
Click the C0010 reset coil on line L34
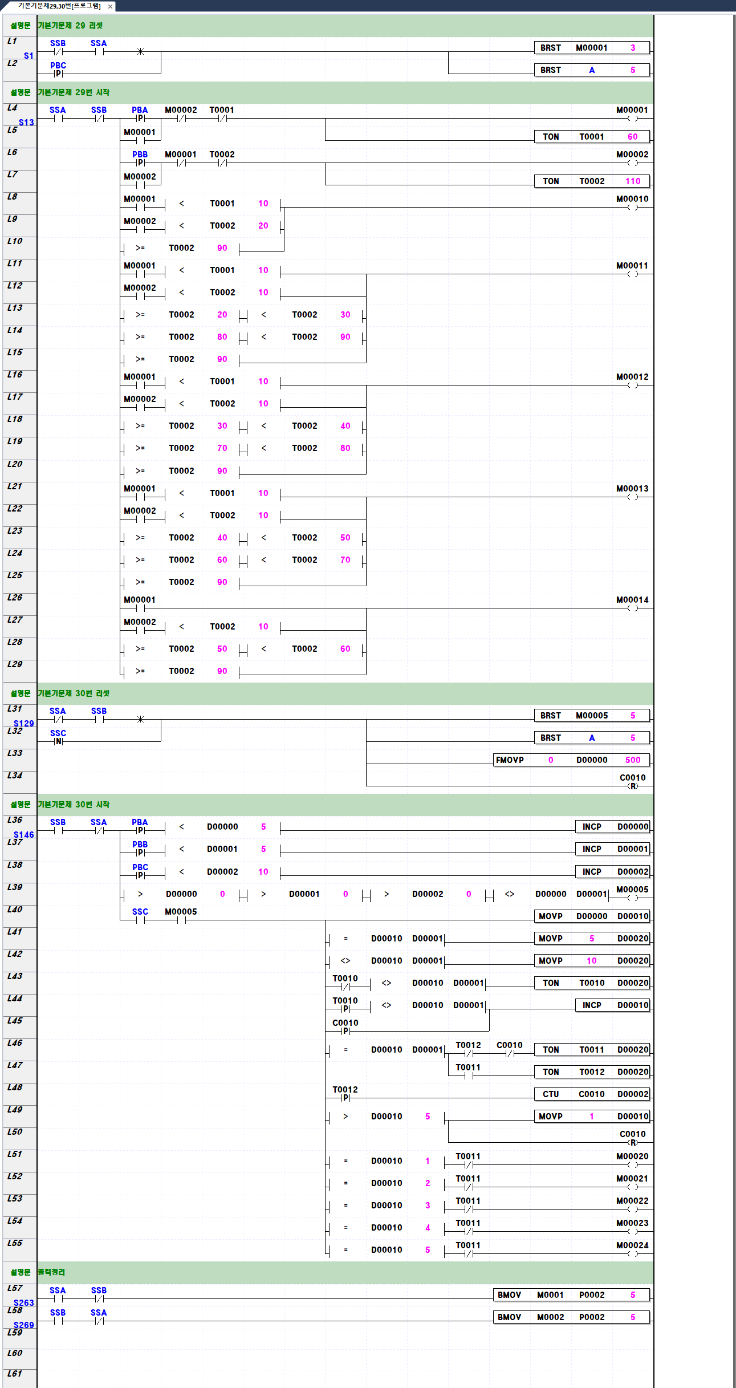(632, 786)
